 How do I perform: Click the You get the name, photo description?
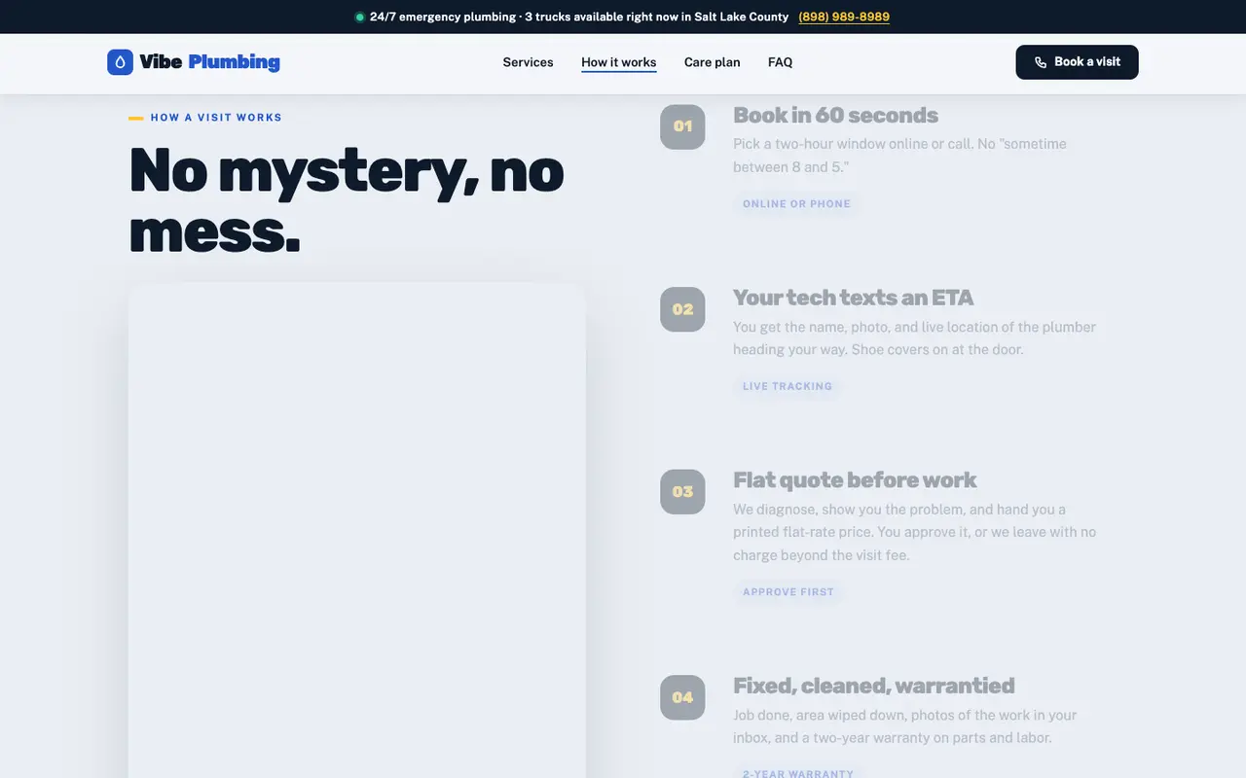[914, 338]
